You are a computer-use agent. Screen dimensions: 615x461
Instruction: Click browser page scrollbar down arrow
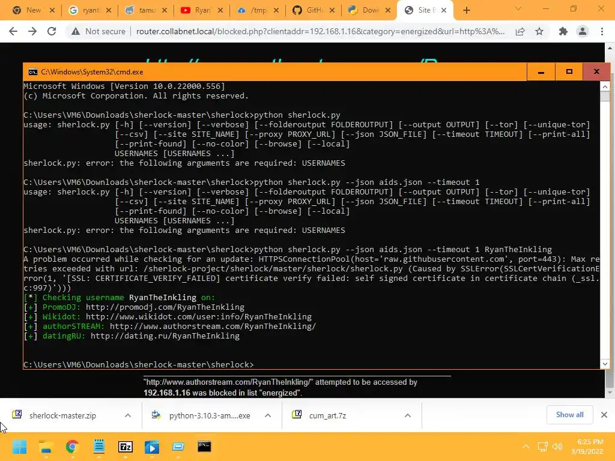610,393
